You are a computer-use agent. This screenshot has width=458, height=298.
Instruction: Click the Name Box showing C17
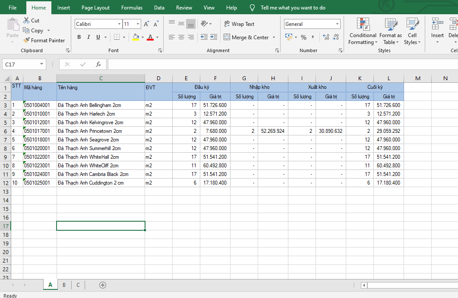(x=21, y=64)
